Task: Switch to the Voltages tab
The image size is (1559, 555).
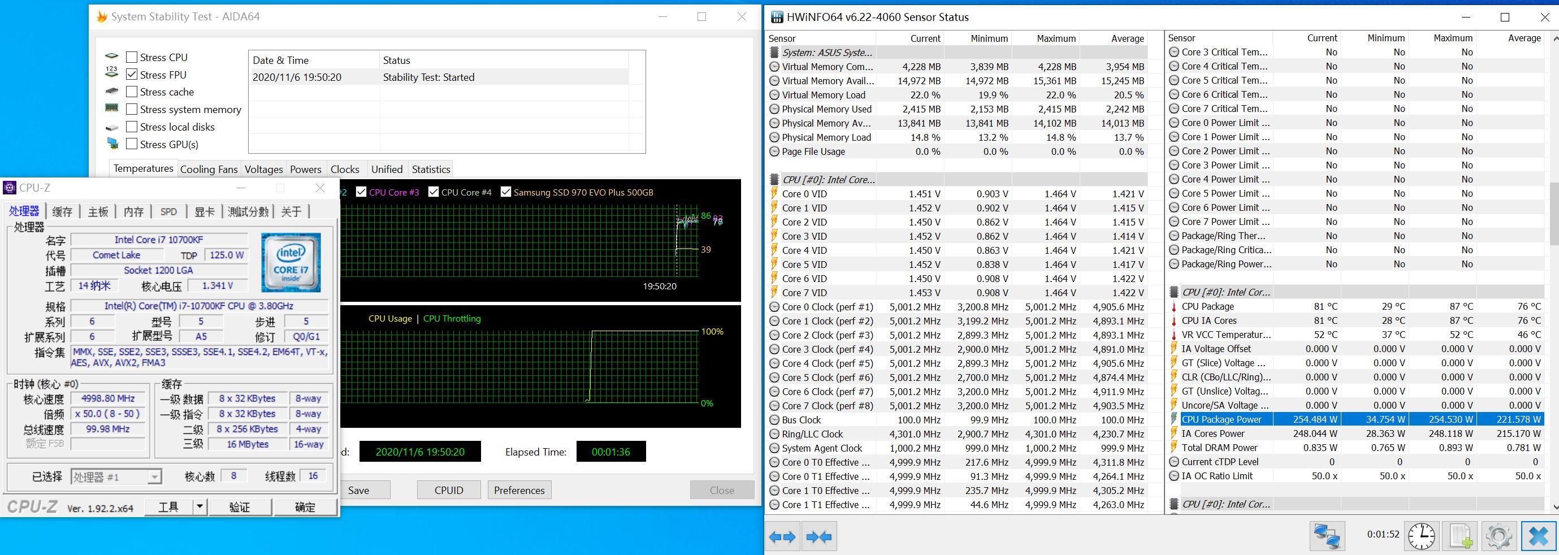Action: pos(264,170)
